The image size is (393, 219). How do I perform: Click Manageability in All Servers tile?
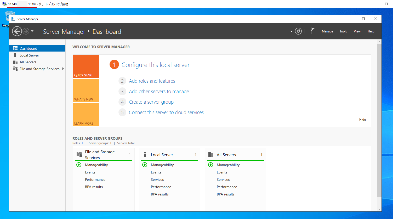(228, 165)
